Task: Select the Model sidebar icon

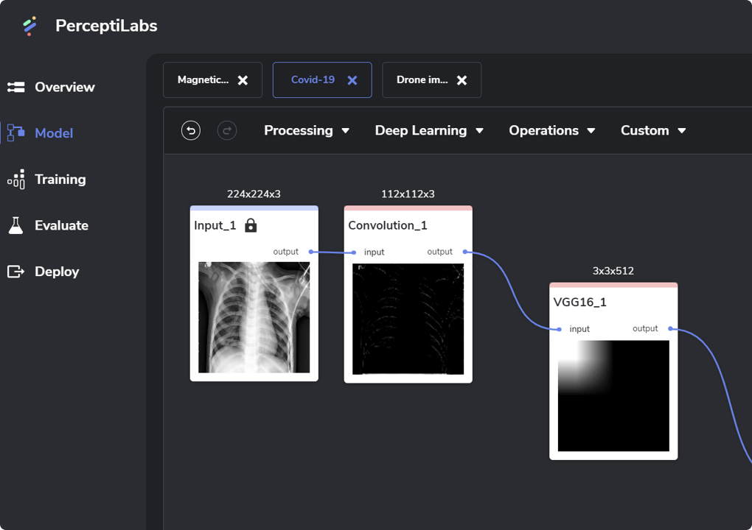Action: (15, 133)
